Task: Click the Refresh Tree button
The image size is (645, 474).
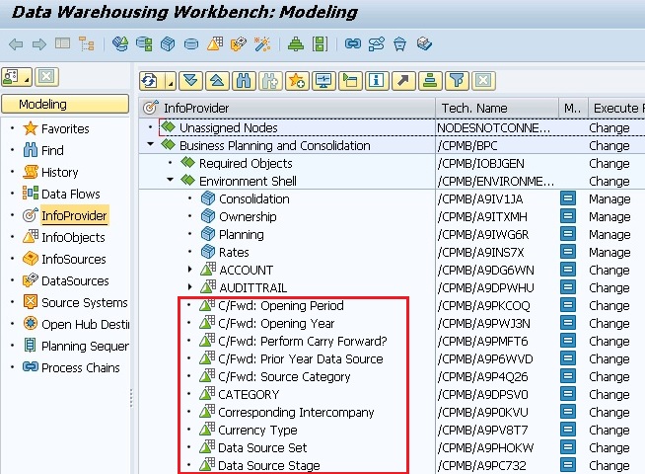Action: coord(151,81)
